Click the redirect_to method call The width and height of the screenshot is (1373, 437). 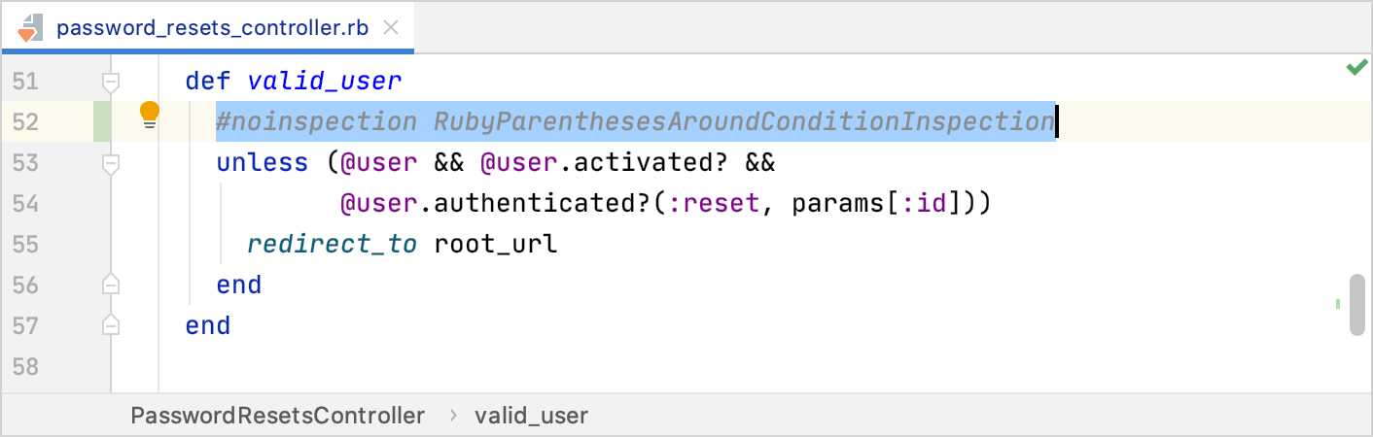point(333,244)
